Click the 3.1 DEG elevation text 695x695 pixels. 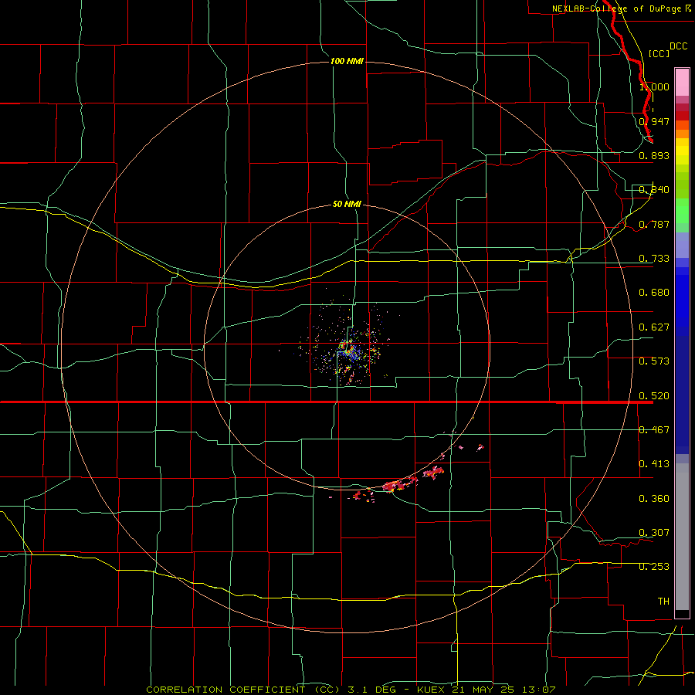[372, 690]
